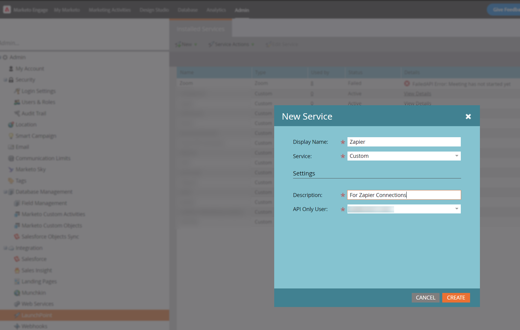Image resolution: width=520 pixels, height=330 pixels.
Task: Click the My Account user icon
Action: pos(11,69)
